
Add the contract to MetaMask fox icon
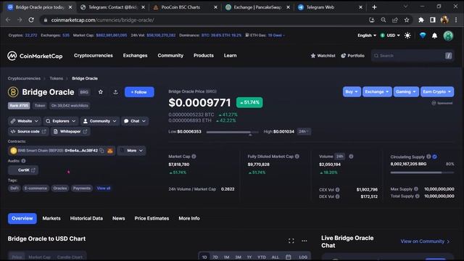coord(110,151)
